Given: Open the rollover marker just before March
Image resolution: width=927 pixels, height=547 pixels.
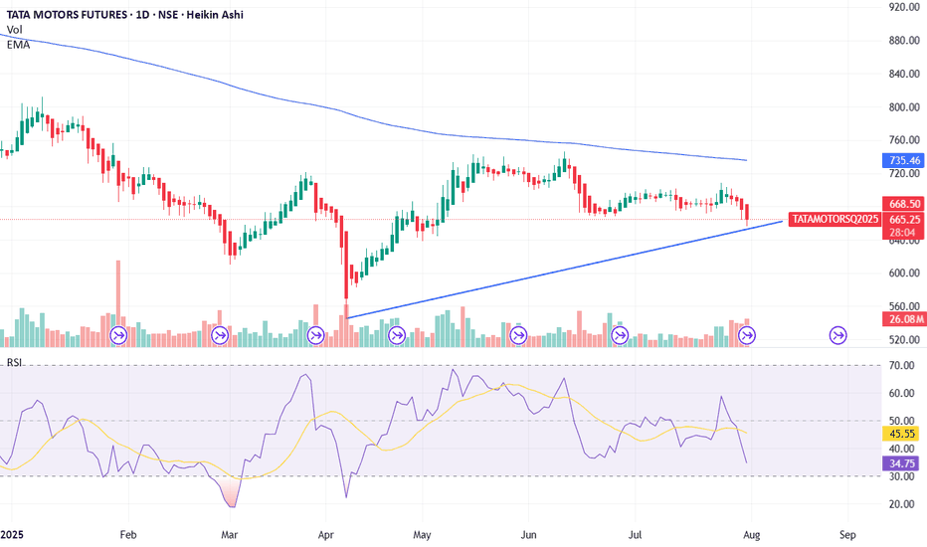Looking at the screenshot, I should coord(220,336).
